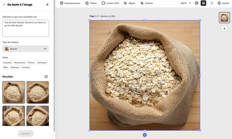Click the Générer button
Screen dimensions: 232x139
(26, 133)
